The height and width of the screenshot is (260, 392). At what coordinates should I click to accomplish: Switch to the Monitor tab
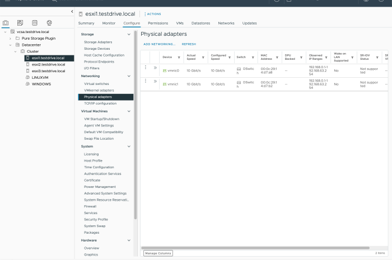pos(109,23)
